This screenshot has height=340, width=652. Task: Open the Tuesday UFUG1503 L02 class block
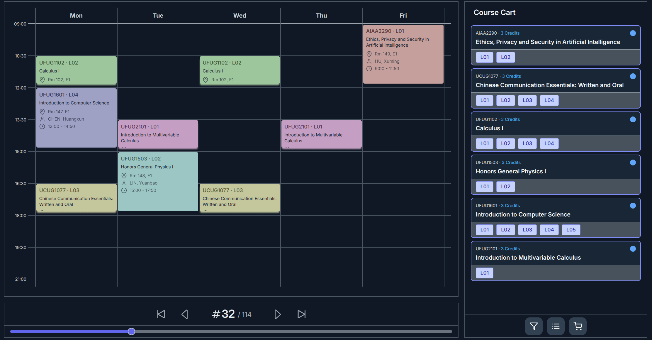[158, 181]
